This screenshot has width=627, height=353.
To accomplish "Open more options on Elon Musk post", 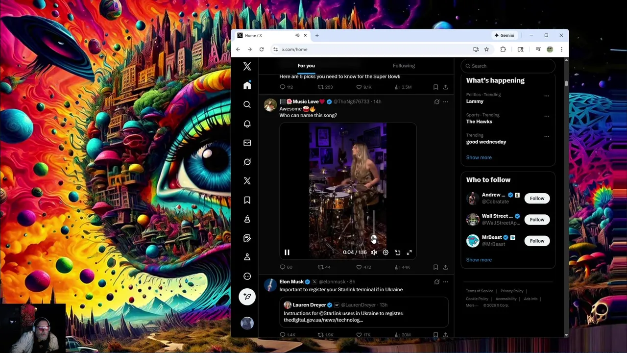I will [445, 282].
